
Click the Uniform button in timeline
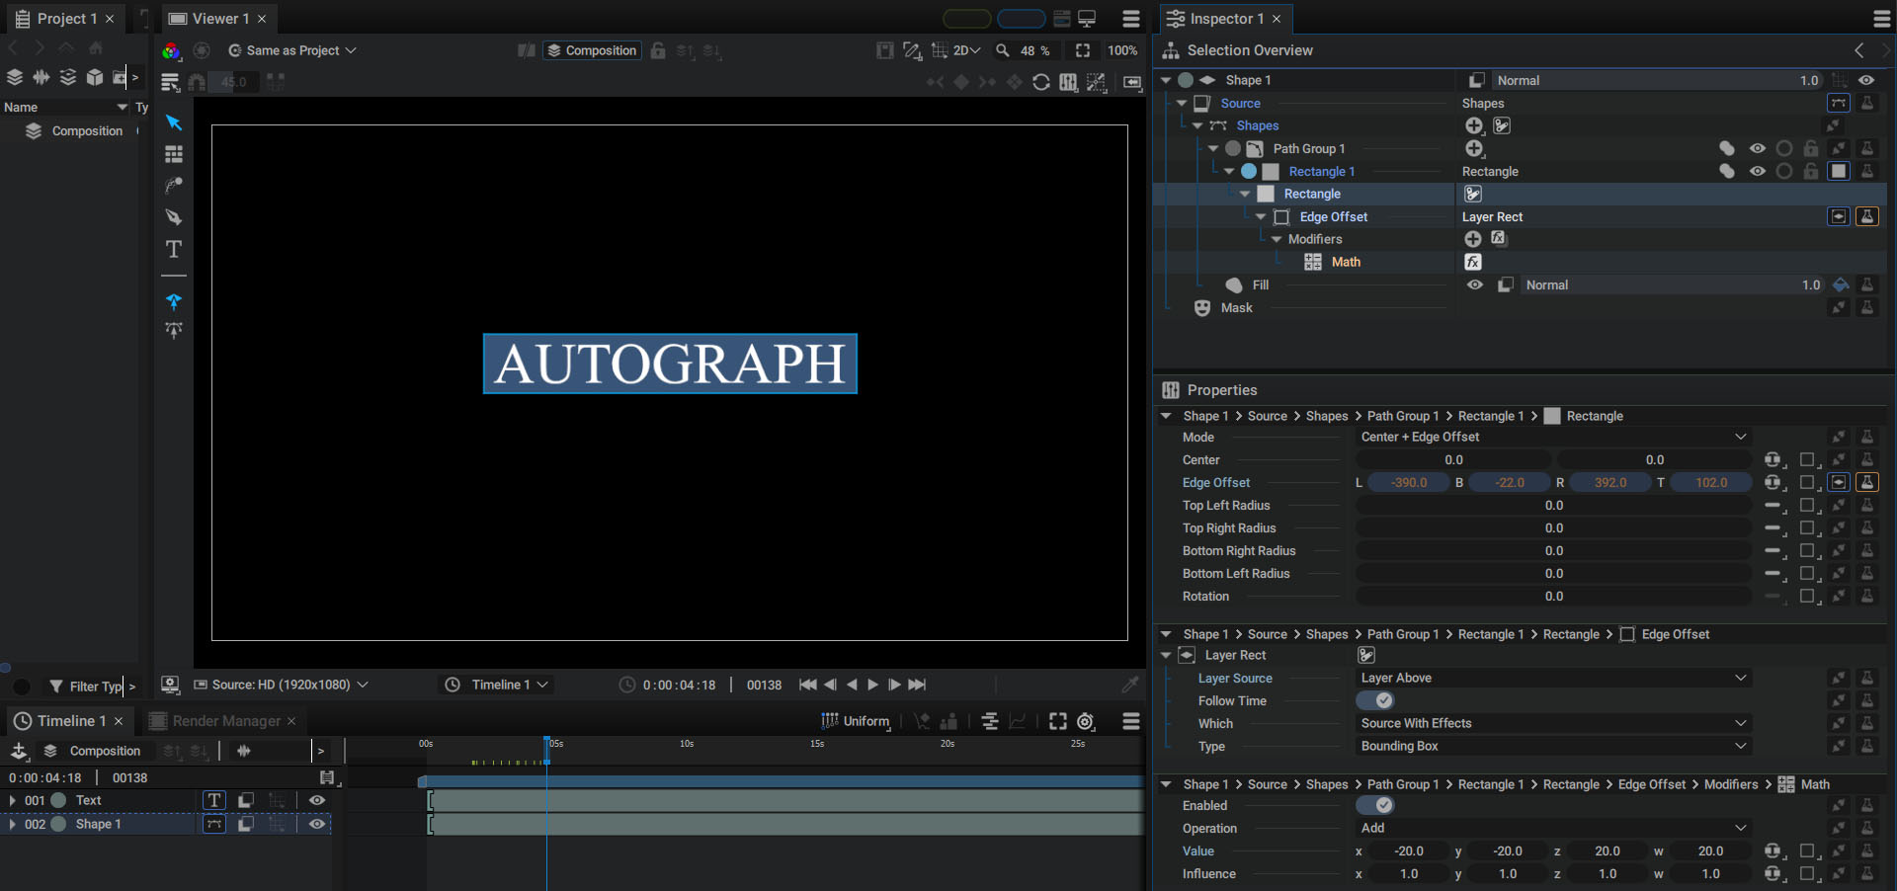tap(856, 721)
